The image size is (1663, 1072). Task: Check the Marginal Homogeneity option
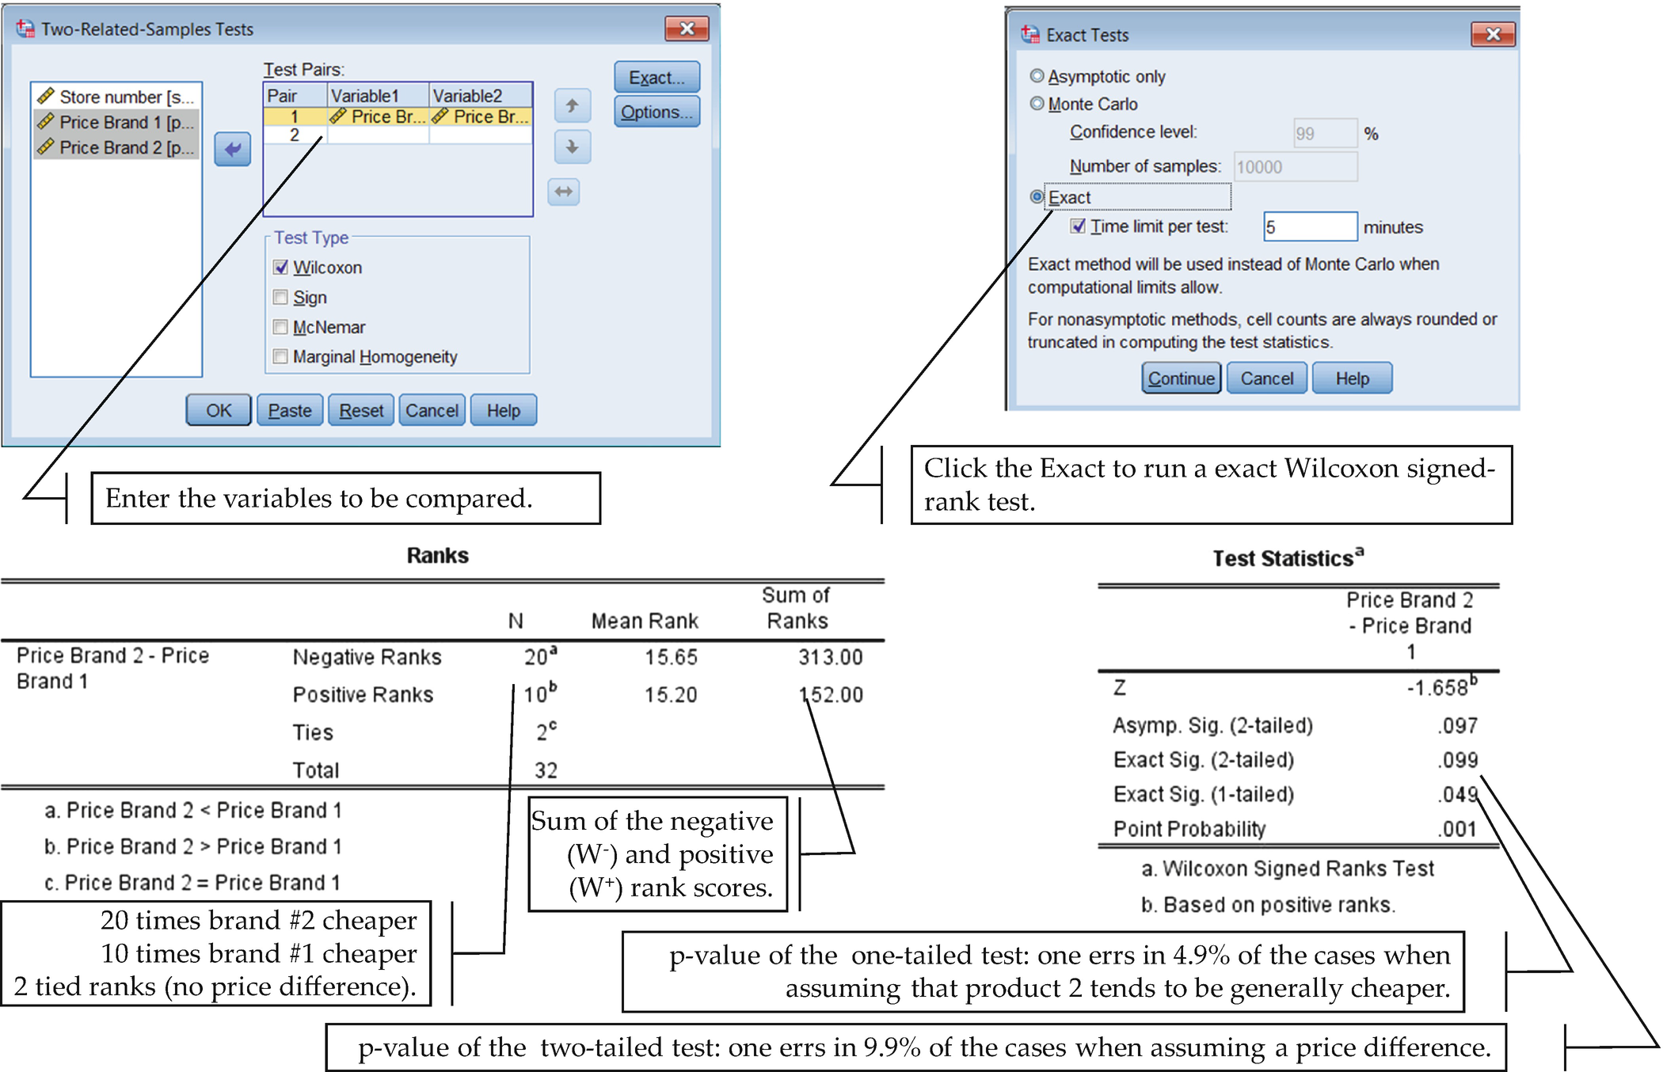pyautogui.click(x=280, y=356)
